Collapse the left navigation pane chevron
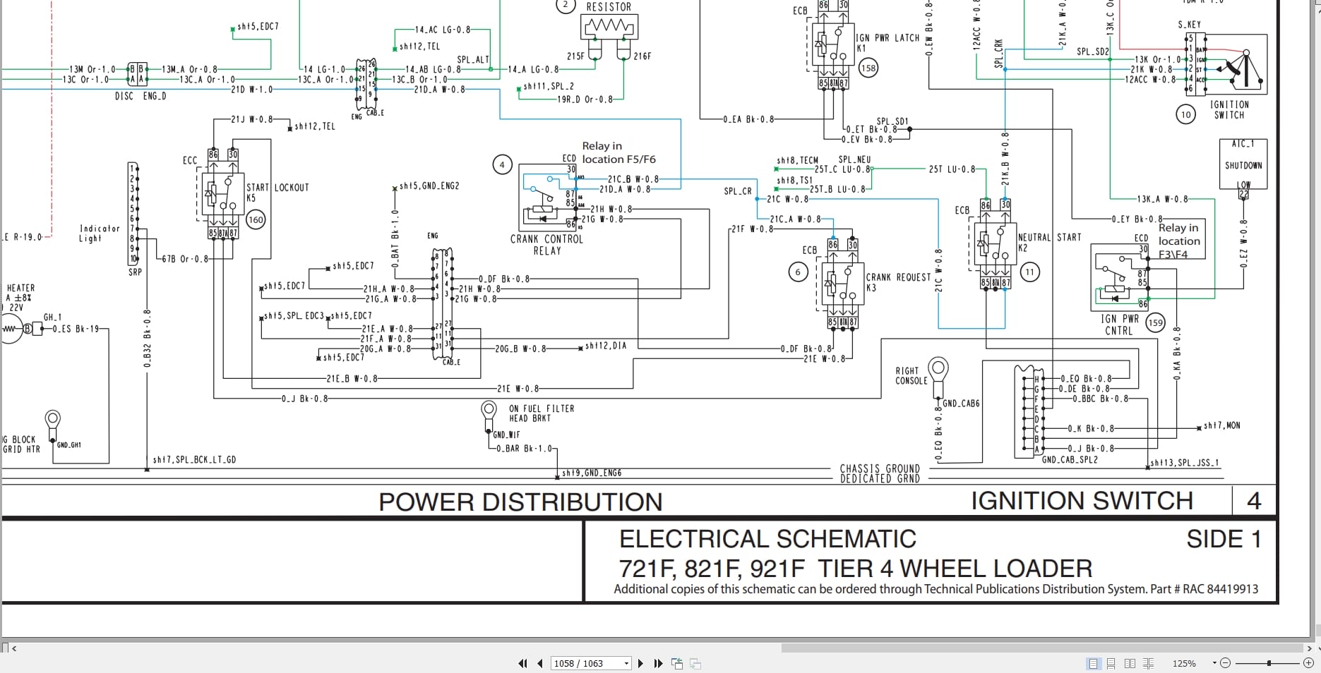This screenshot has width=1321, height=673. point(16,648)
